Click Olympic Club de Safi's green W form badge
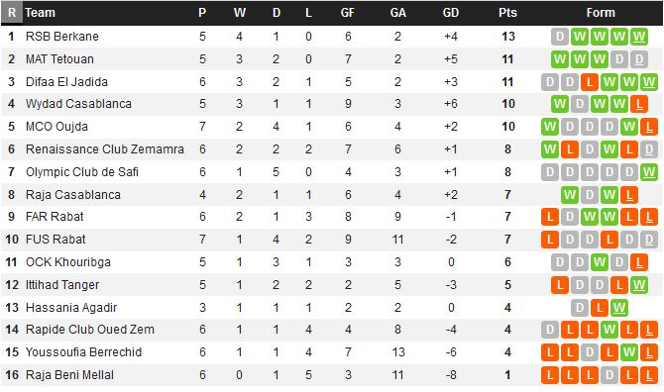664x392 pixels. 649,172
